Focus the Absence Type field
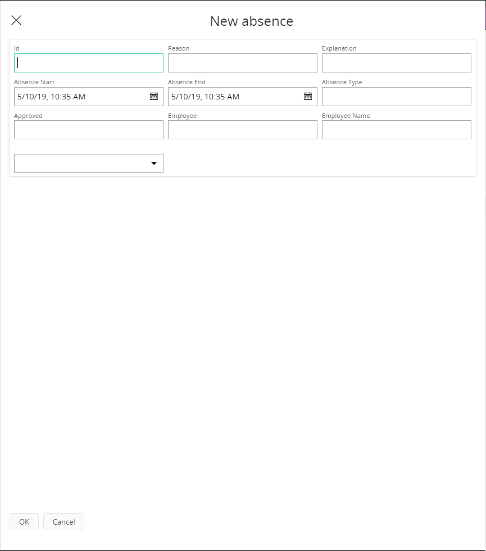Screen dimensions: 486x551 point(396,97)
